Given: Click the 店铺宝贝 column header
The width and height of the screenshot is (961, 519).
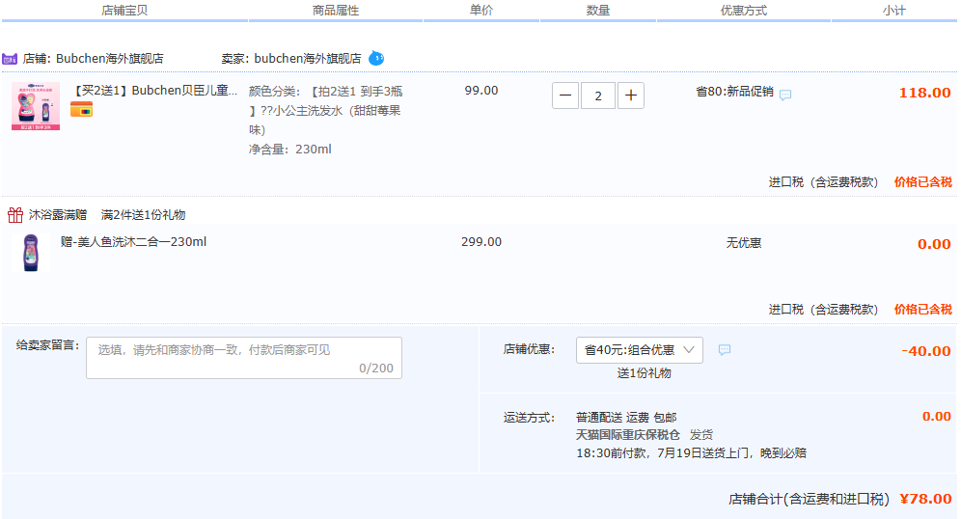Looking at the screenshot, I should coord(124,11).
